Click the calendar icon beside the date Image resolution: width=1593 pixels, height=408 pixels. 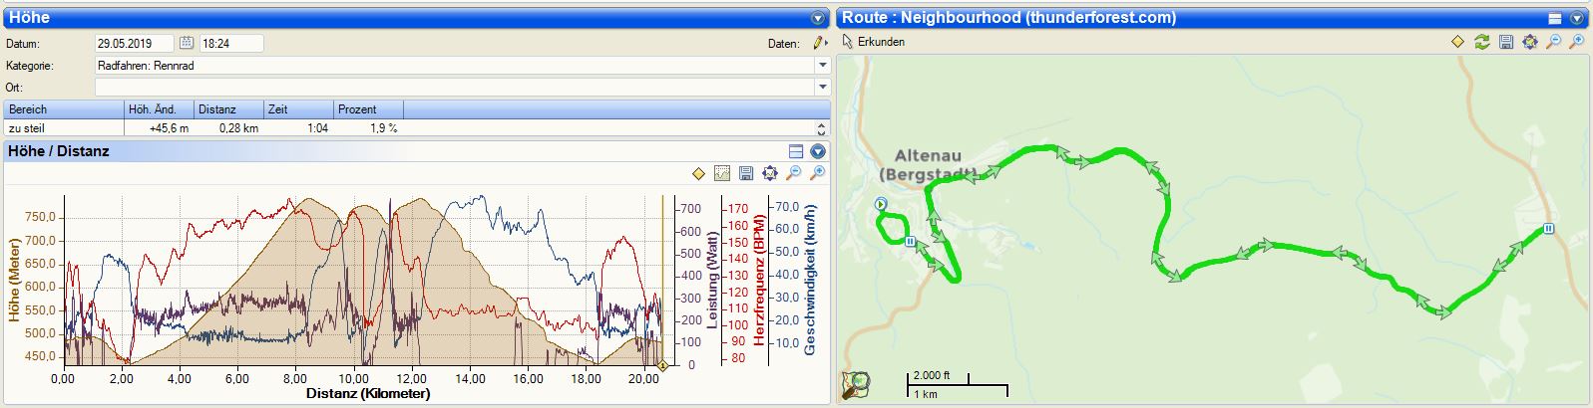pyautogui.click(x=187, y=43)
